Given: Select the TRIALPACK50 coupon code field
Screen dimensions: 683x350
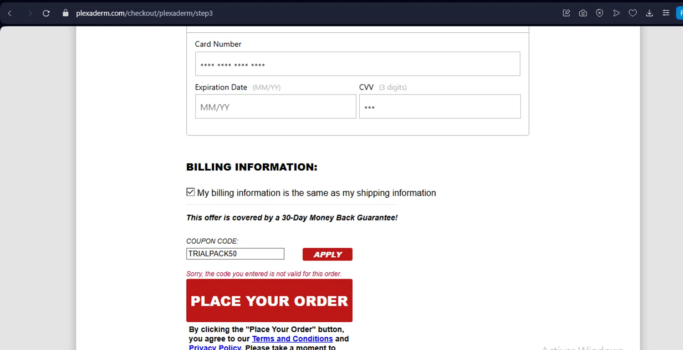Looking at the screenshot, I should click(x=235, y=254).
